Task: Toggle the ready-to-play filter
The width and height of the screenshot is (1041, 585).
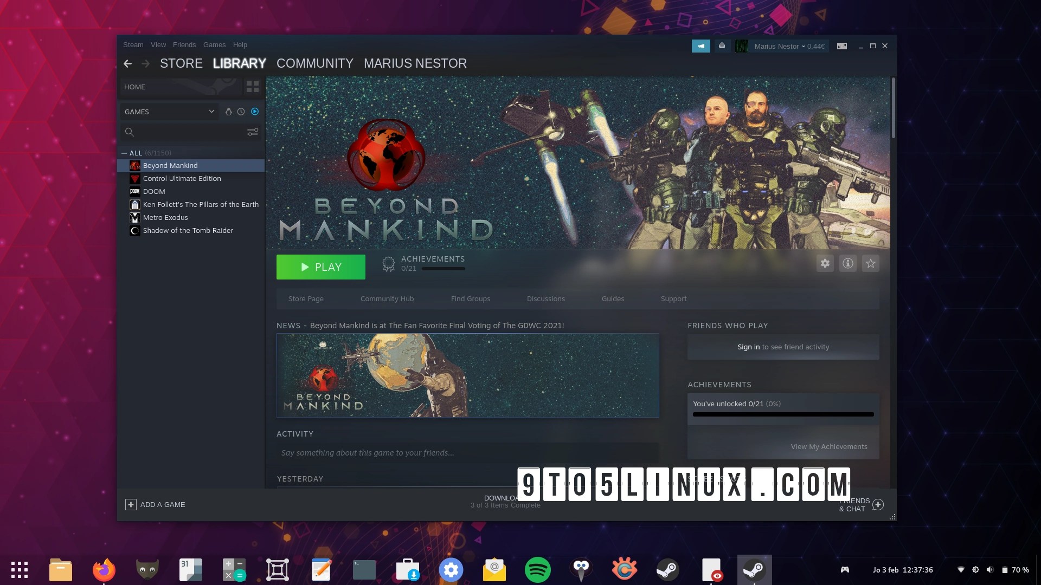Action: click(x=254, y=112)
